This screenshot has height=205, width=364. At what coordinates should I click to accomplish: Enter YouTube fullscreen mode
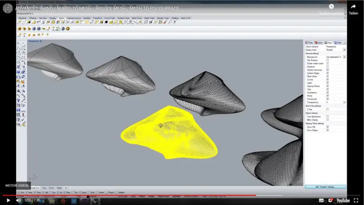356,200
